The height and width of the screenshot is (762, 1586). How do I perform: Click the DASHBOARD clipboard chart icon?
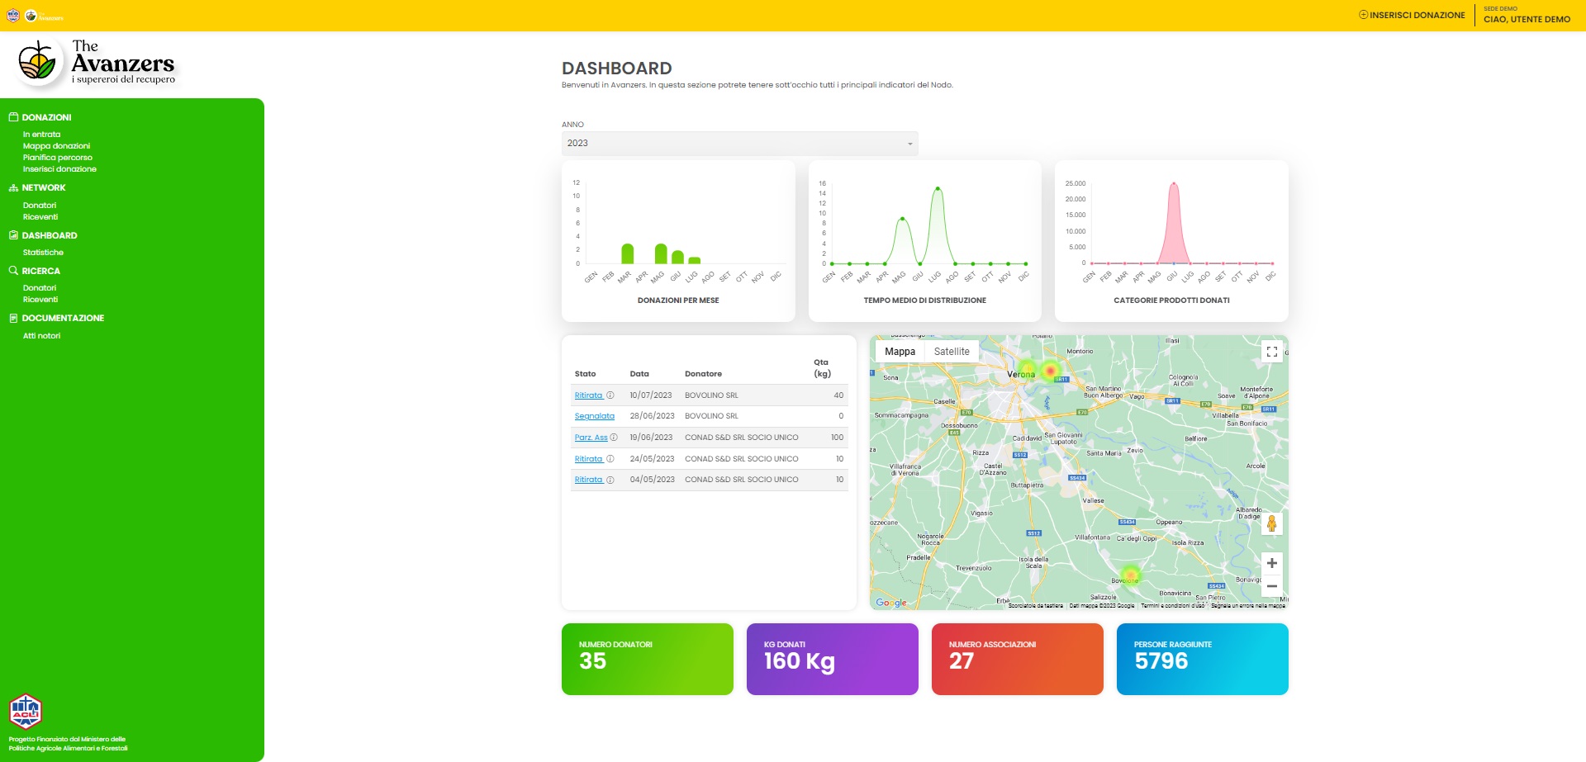(13, 235)
